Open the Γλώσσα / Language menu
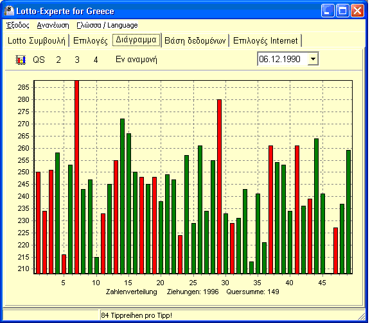Screen dimensions: 370x323 coord(107,25)
